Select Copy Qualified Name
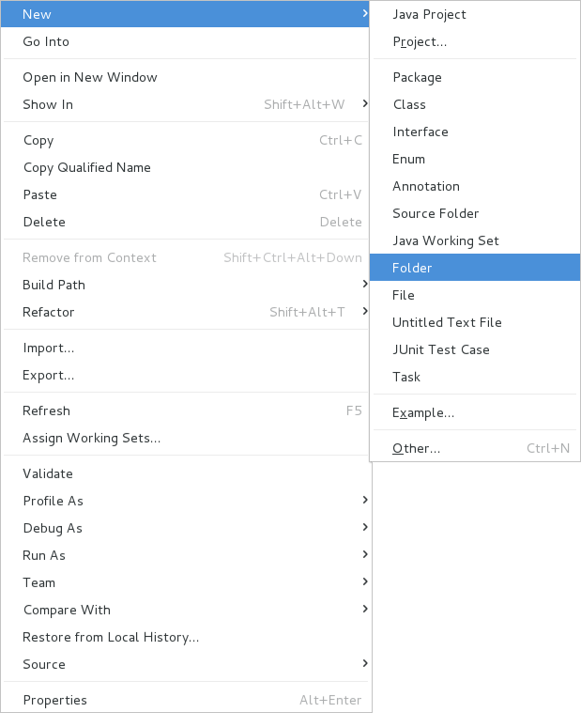 click(185, 167)
